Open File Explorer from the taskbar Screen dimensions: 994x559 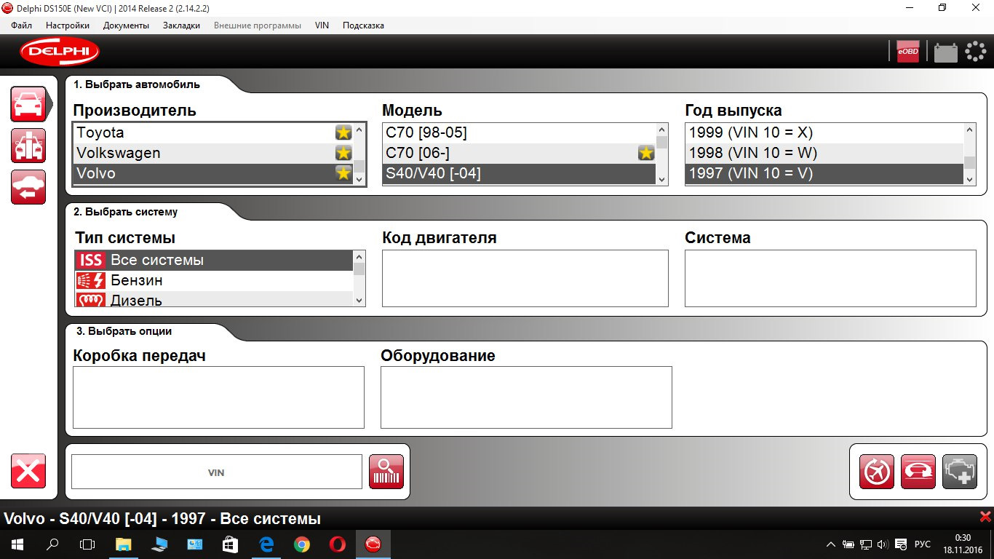(x=124, y=544)
